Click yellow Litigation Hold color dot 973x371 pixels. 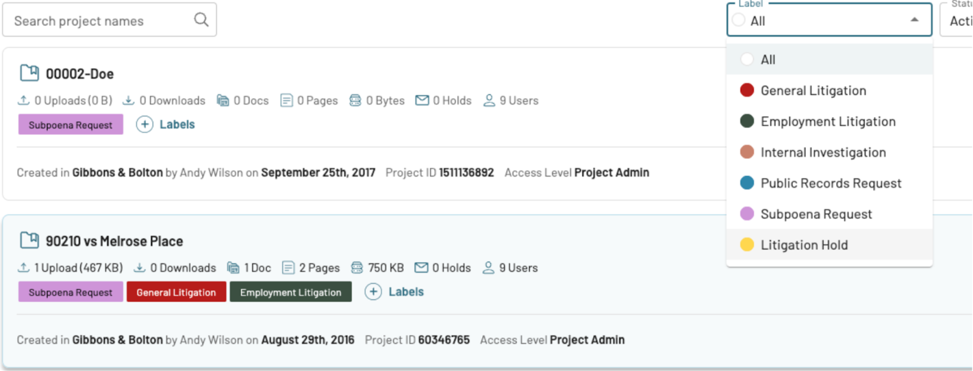pos(747,245)
